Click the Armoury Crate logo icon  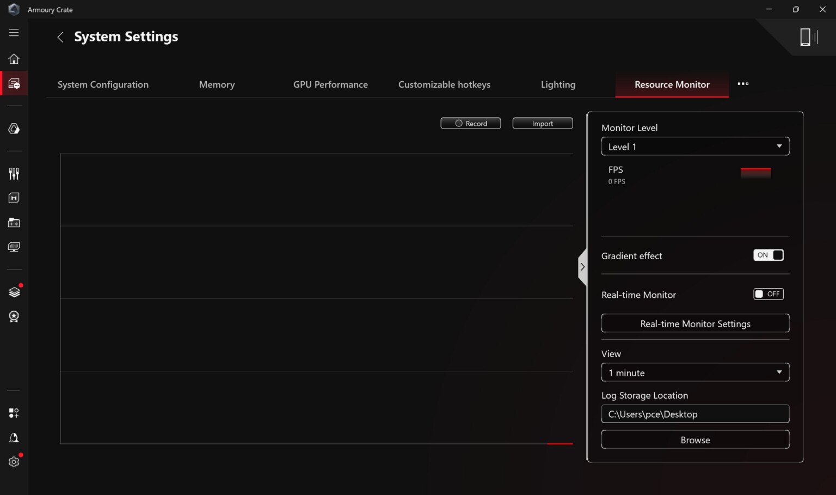click(14, 9)
